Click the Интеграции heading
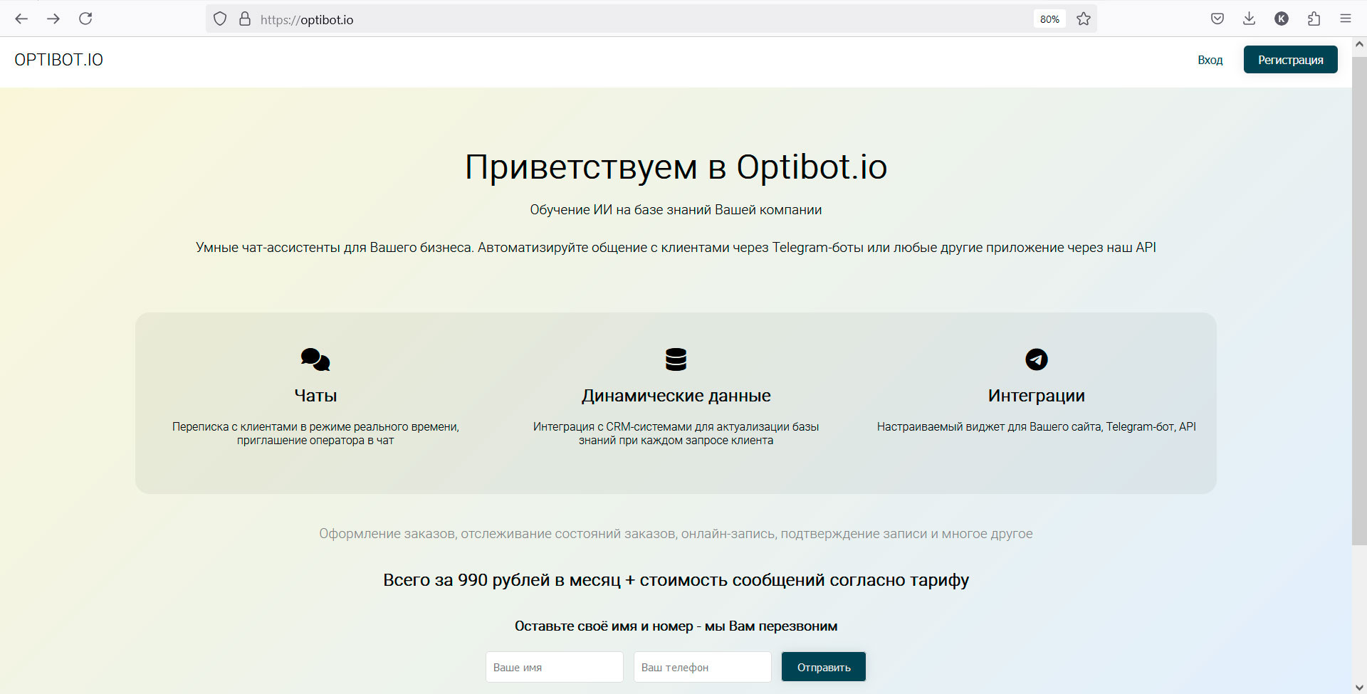This screenshot has width=1367, height=694. [1036, 396]
